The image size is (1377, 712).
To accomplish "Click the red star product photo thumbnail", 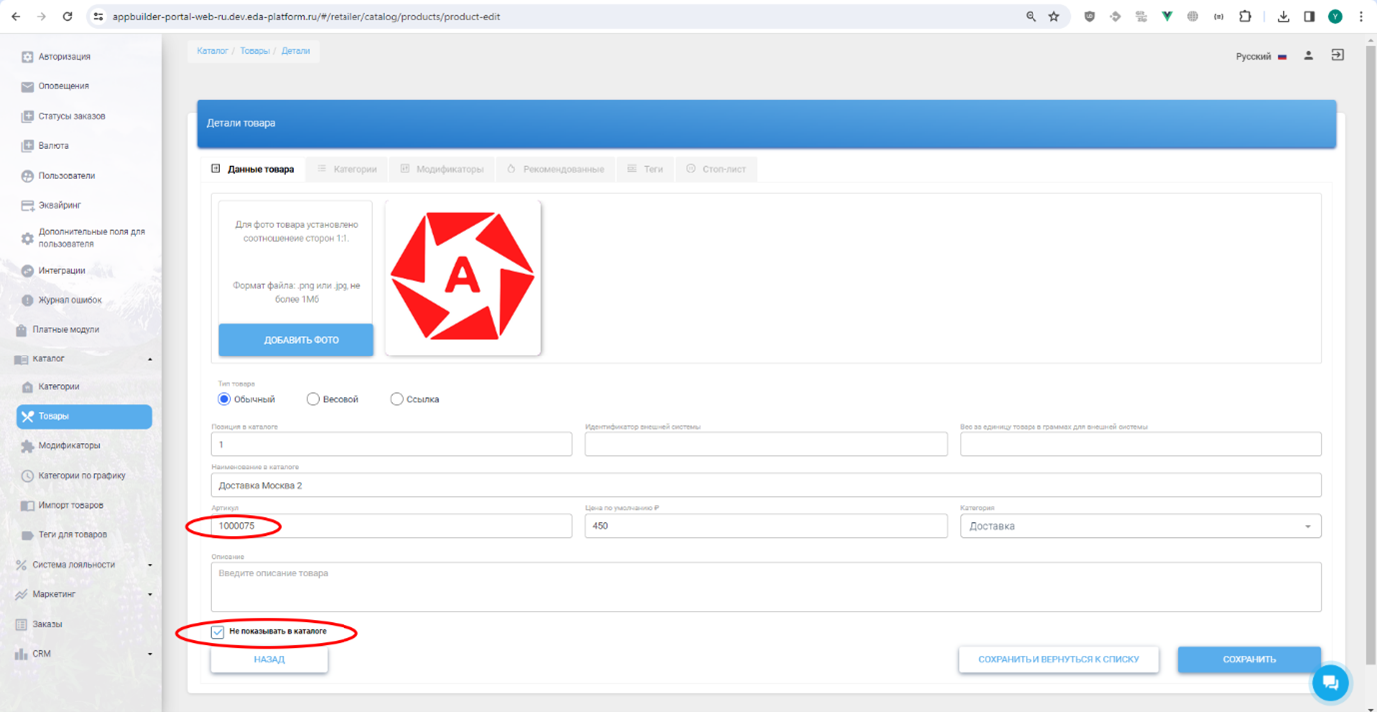I will click(463, 277).
